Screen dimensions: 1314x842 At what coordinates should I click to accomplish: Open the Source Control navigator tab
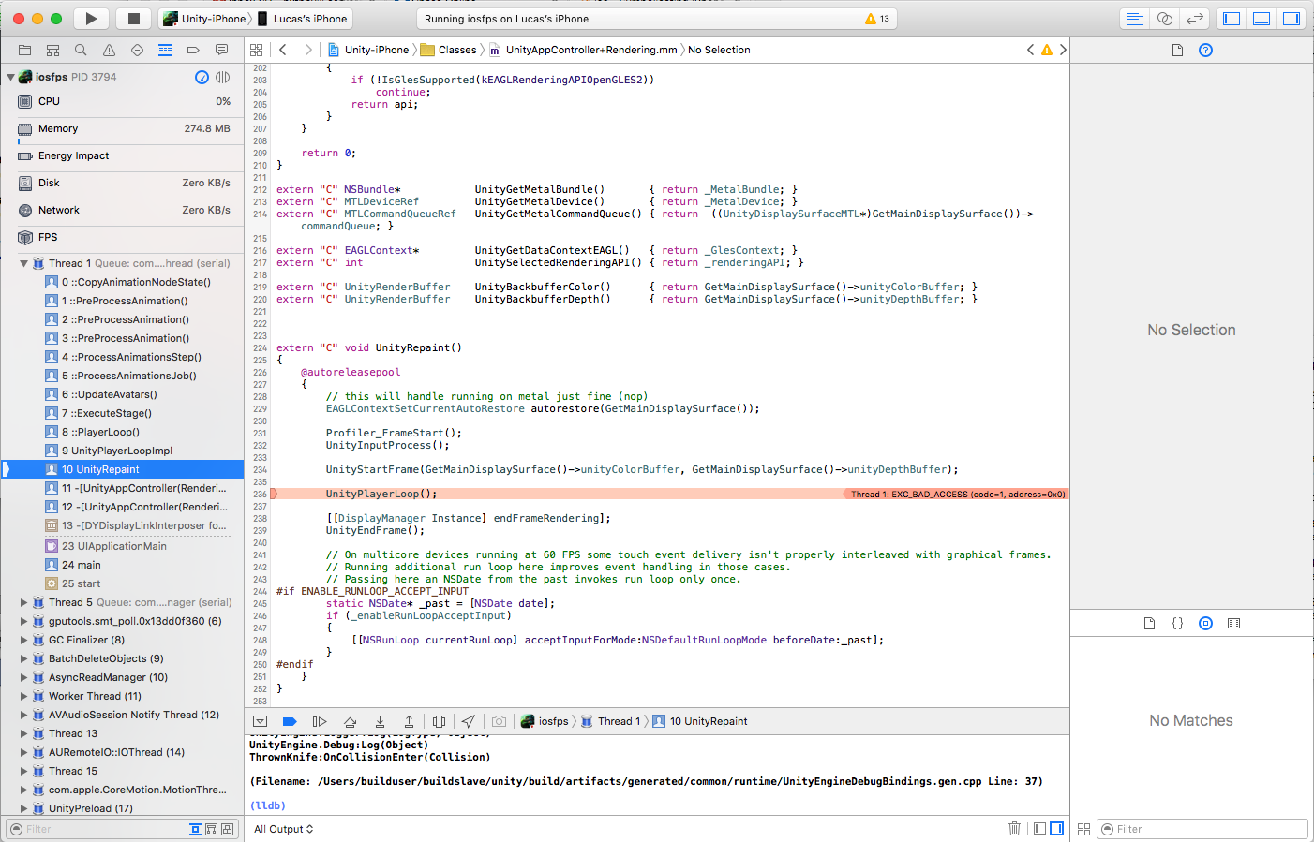pos(52,50)
